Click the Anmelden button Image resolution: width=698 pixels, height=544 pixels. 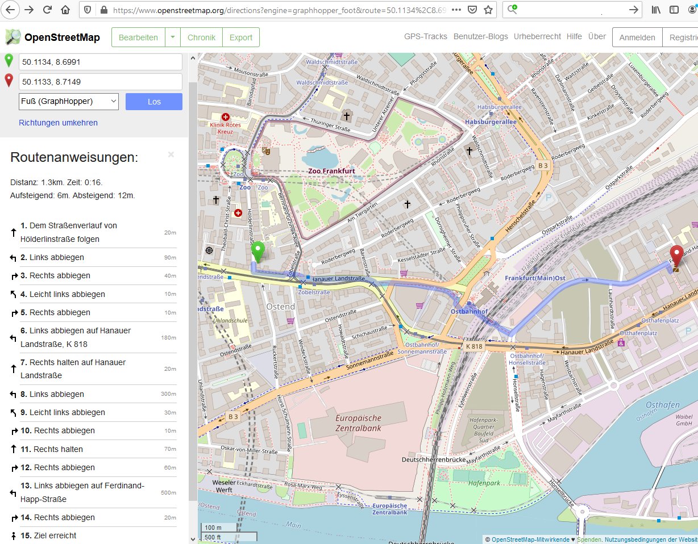click(x=637, y=37)
